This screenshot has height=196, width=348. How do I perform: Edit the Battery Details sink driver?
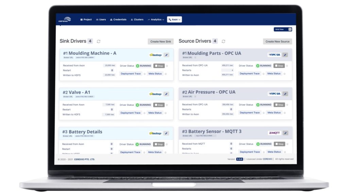[x=166, y=133]
